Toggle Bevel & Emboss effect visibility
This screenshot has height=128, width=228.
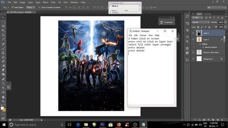tap(203, 47)
